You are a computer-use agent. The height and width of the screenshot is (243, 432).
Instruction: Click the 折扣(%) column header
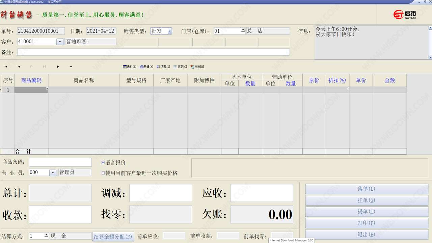point(337,80)
